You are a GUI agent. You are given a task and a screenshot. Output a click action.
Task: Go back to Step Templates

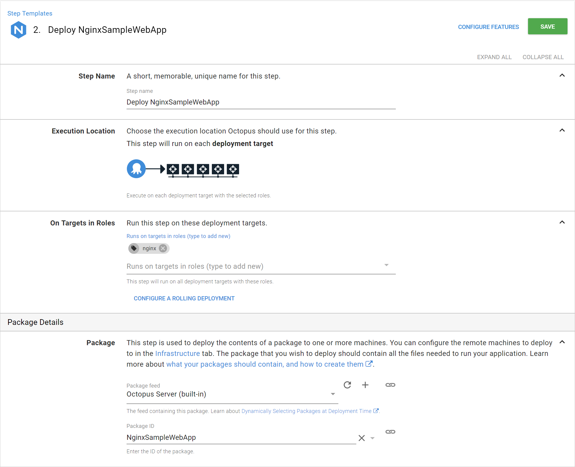[30, 13]
